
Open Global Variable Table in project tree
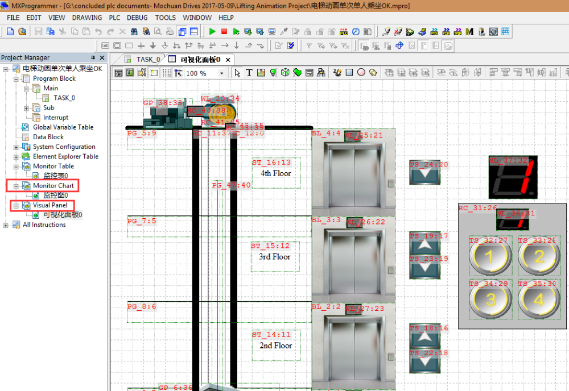pos(63,127)
